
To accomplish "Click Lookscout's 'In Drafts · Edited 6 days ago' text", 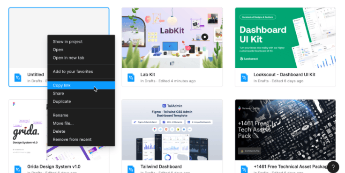I will click(x=278, y=81).
